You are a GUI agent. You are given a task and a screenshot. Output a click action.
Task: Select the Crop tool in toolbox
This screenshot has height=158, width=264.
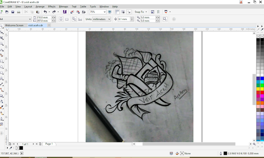(x=2, y=38)
